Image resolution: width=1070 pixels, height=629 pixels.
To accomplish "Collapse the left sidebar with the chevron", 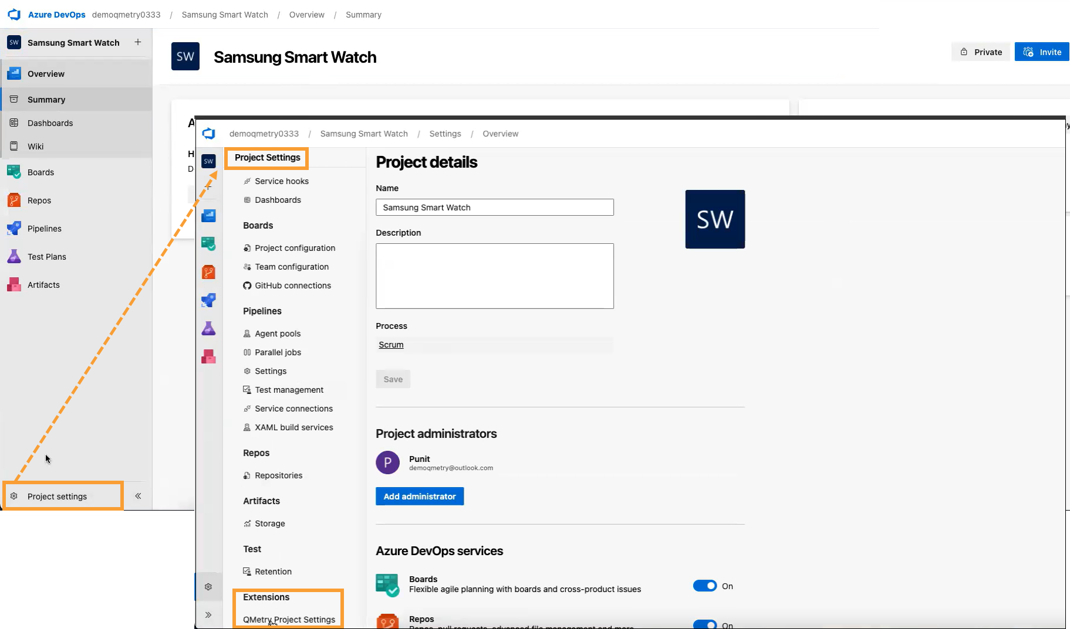I will pos(138,495).
